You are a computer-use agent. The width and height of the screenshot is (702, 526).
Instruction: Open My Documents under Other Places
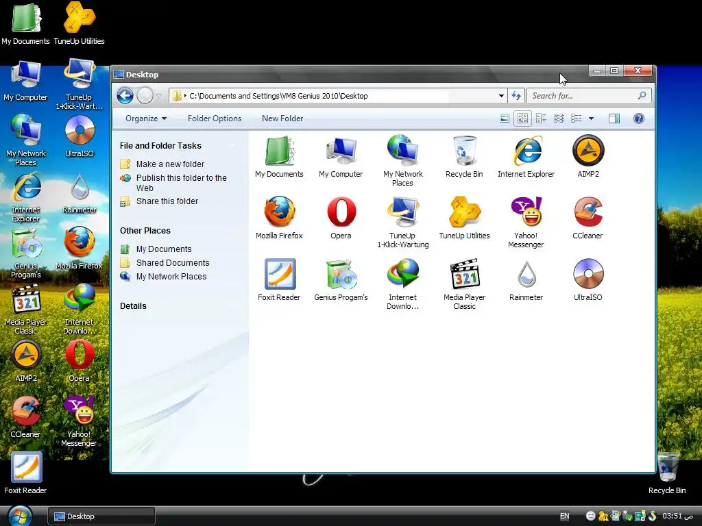coord(164,249)
